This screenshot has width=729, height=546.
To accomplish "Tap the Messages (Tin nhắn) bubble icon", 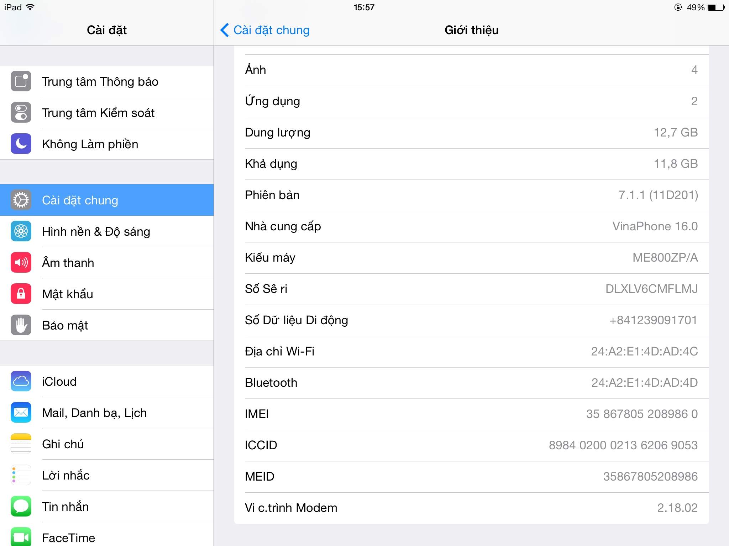I will coord(21,507).
